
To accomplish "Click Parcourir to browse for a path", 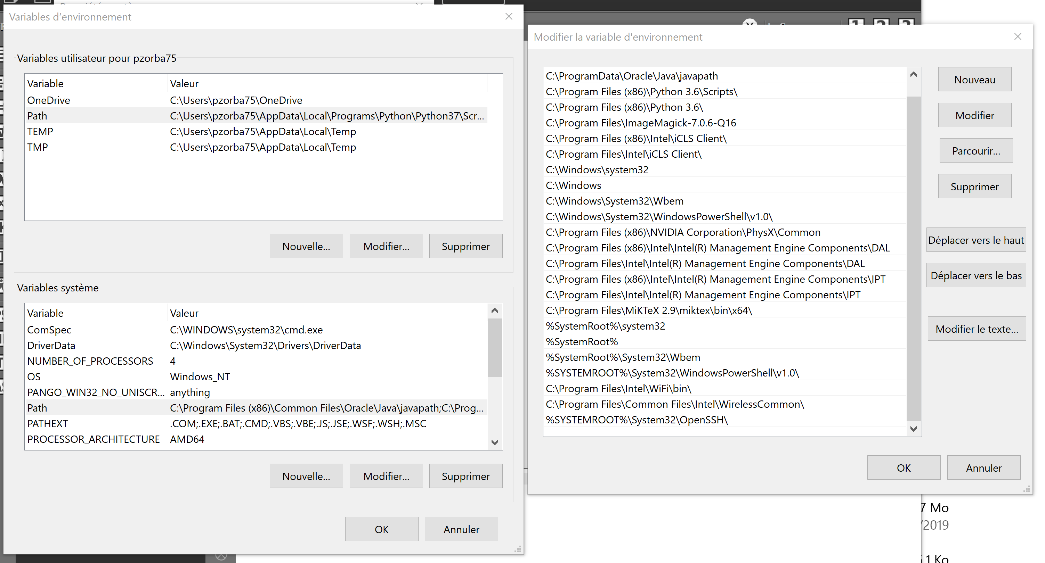I will [x=975, y=150].
